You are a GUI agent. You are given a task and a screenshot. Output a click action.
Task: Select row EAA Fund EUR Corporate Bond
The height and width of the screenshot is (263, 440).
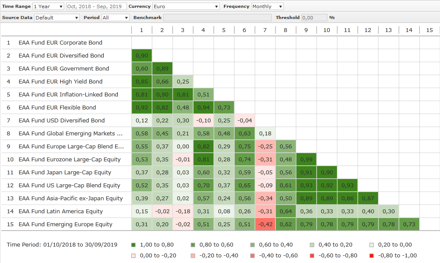pyautogui.click(x=60, y=43)
